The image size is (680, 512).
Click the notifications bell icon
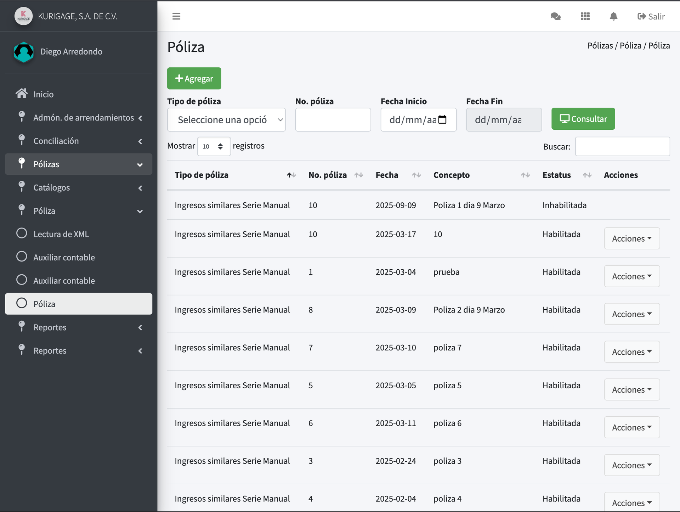pyautogui.click(x=613, y=16)
